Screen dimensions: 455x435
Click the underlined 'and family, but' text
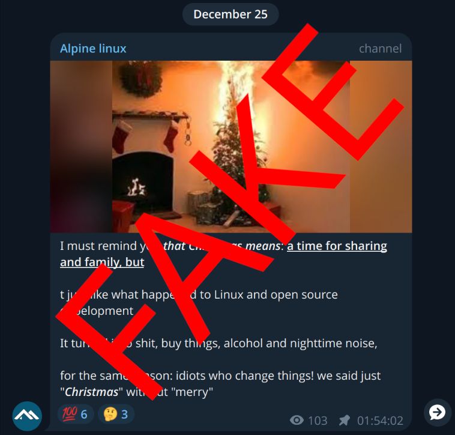(x=102, y=262)
